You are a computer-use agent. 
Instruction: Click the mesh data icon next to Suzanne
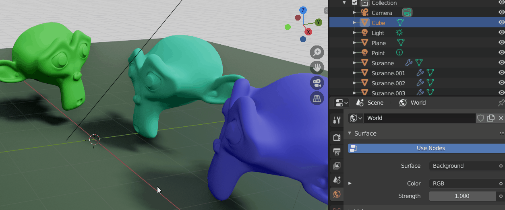(419, 63)
